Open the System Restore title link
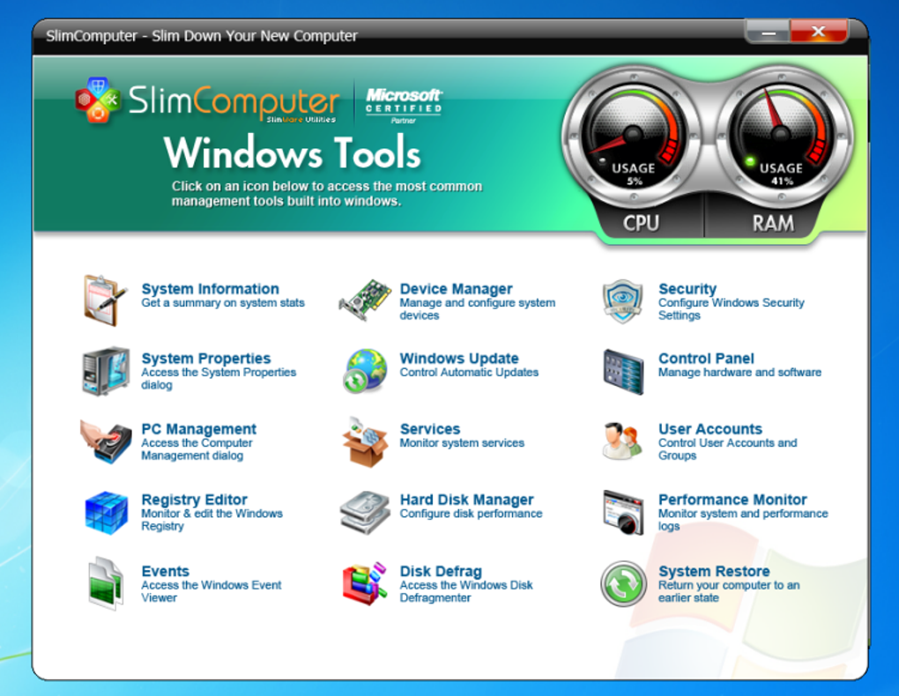Image resolution: width=899 pixels, height=696 pixels. (x=715, y=571)
